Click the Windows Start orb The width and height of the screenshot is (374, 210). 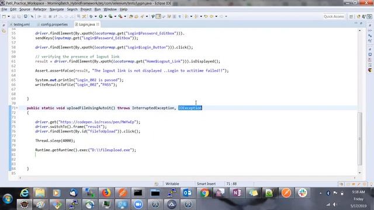pyautogui.click(x=8, y=198)
